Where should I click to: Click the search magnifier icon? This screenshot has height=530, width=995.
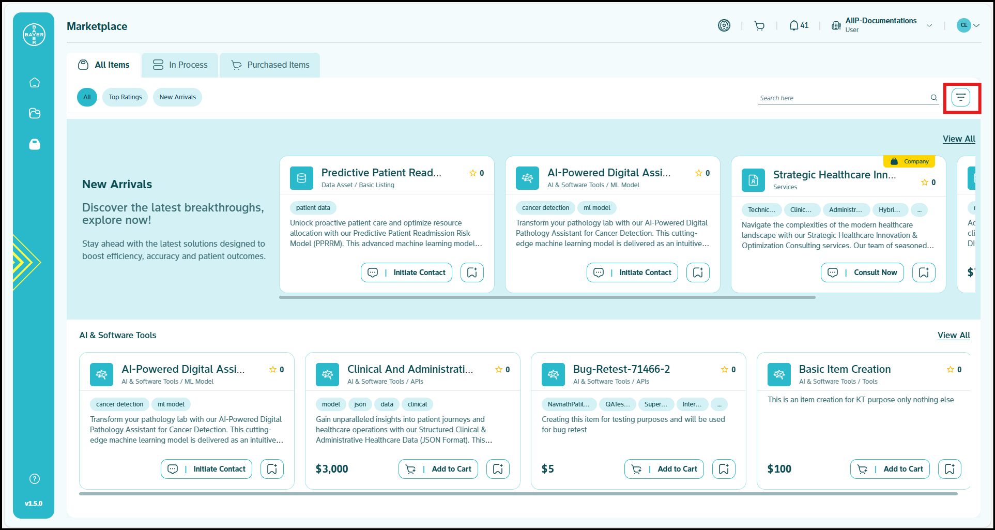pyautogui.click(x=933, y=98)
